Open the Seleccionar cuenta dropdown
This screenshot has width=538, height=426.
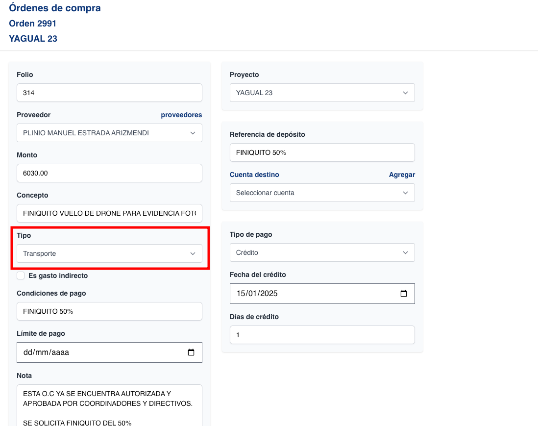322,193
